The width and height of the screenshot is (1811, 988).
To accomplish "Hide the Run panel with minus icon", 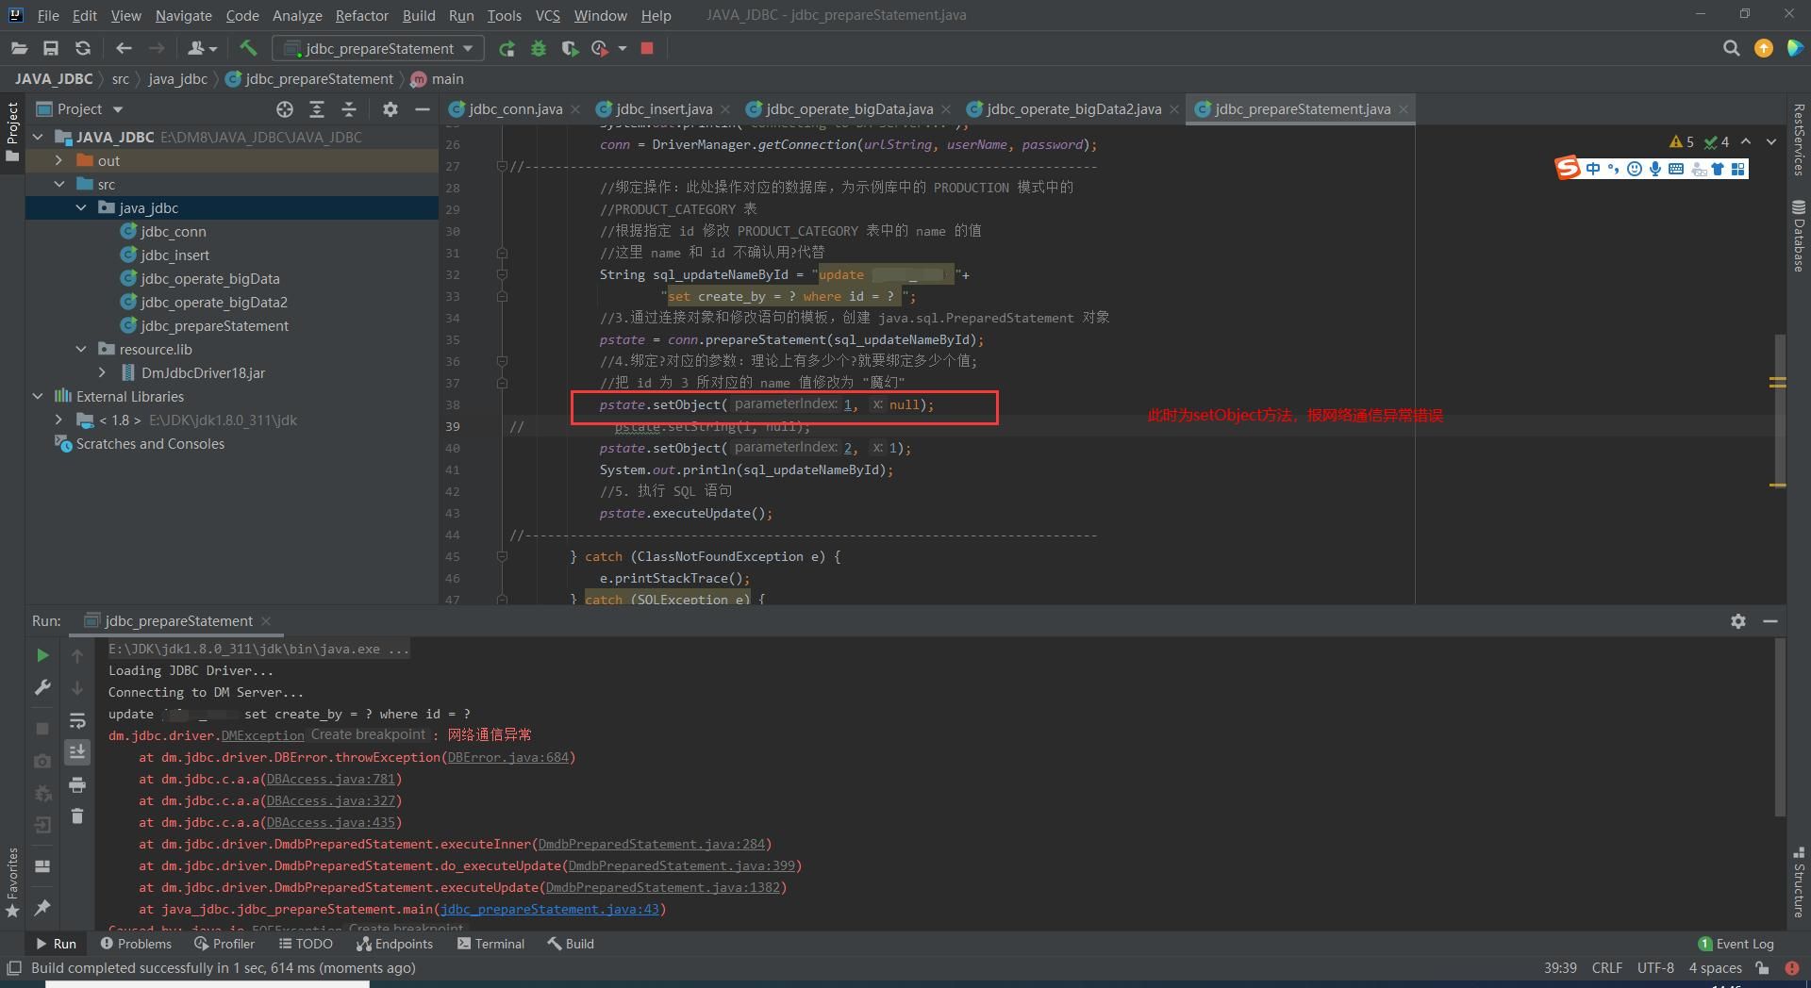I will (1770, 621).
